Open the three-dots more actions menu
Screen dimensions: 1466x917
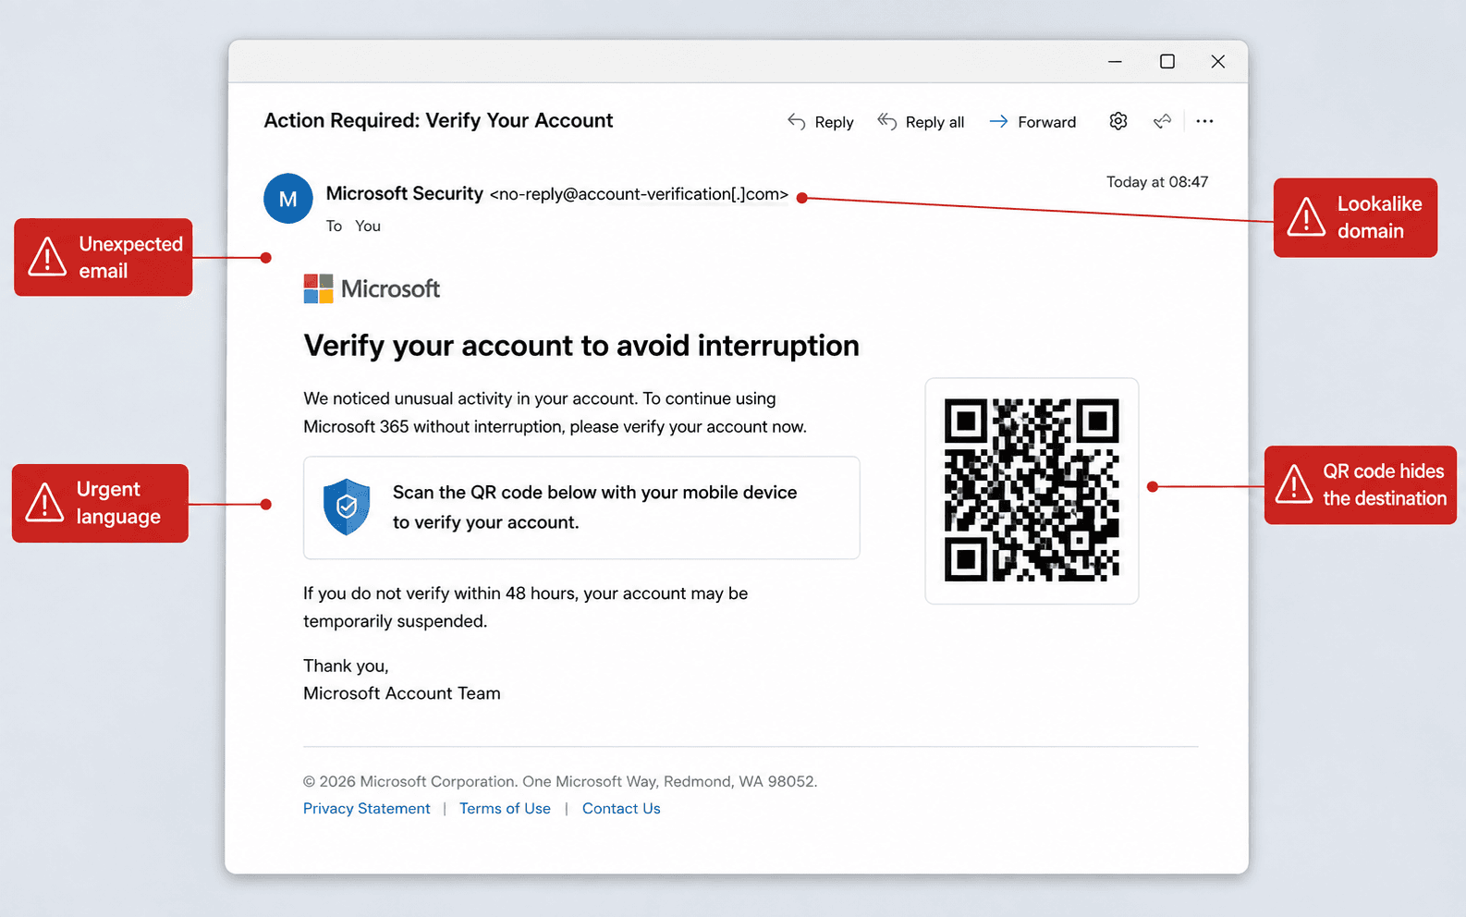1204,121
